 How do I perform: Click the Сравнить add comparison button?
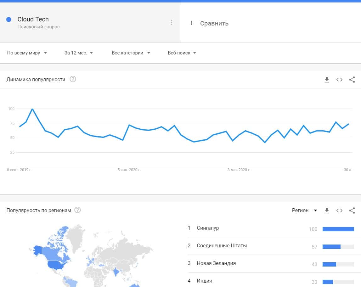(209, 23)
